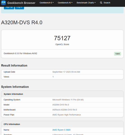Viewport: 125px width, 135px height.
Task: Open the AMD Ryzen 5 3600 link
Action: click(62, 130)
